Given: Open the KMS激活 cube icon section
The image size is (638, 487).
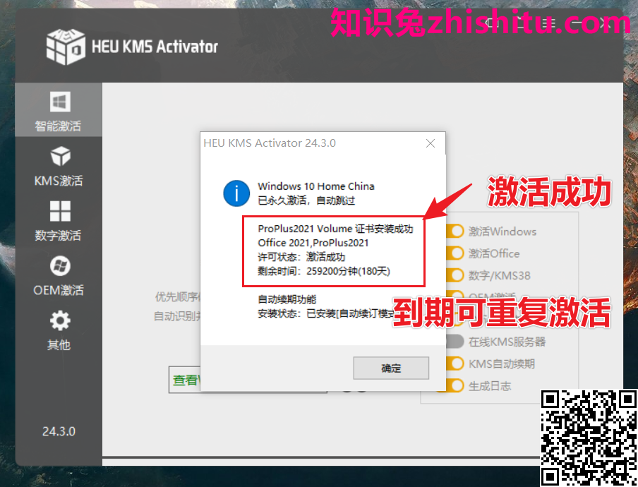Looking at the screenshot, I should [x=60, y=156].
